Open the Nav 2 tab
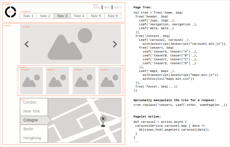The width and height of the screenshot is (230, 147). 45,16
